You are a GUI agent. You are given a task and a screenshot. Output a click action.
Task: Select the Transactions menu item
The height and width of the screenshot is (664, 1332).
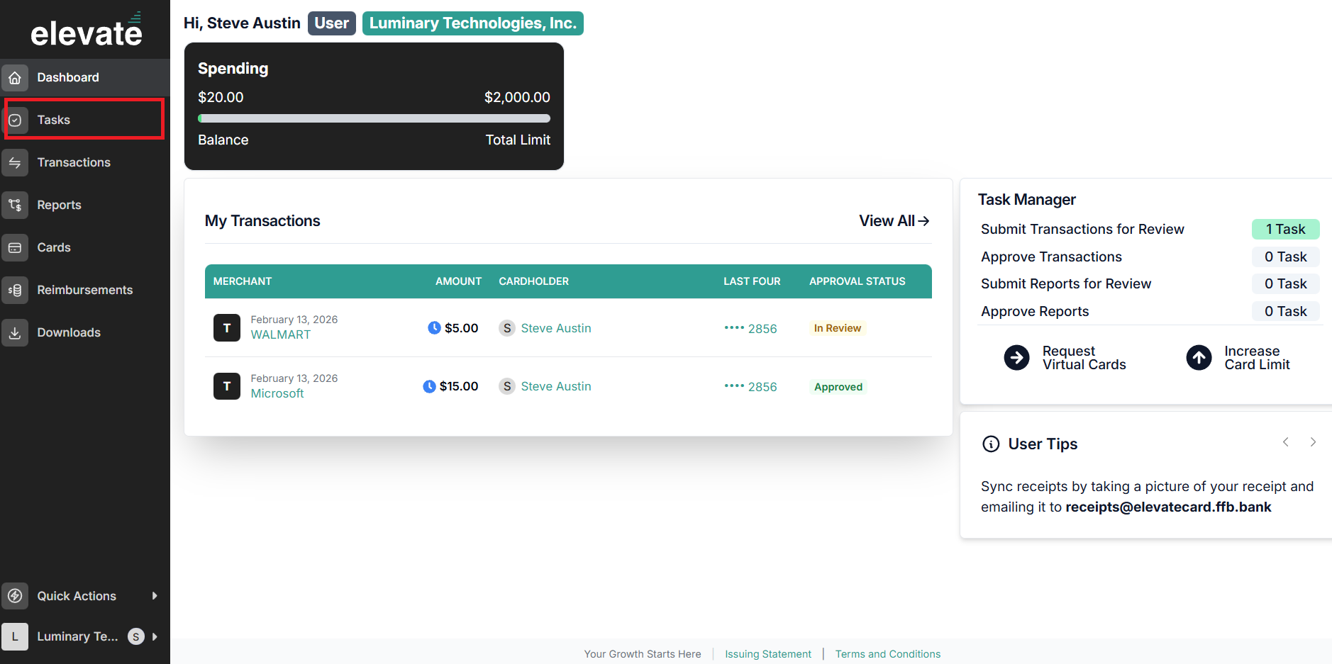pyautogui.click(x=85, y=162)
